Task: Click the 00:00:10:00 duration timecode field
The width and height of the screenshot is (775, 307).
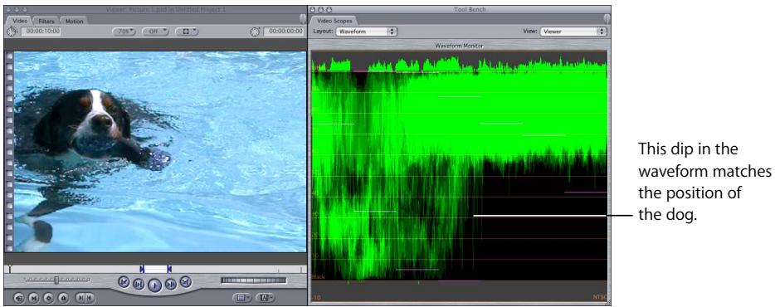Action: pos(41,32)
